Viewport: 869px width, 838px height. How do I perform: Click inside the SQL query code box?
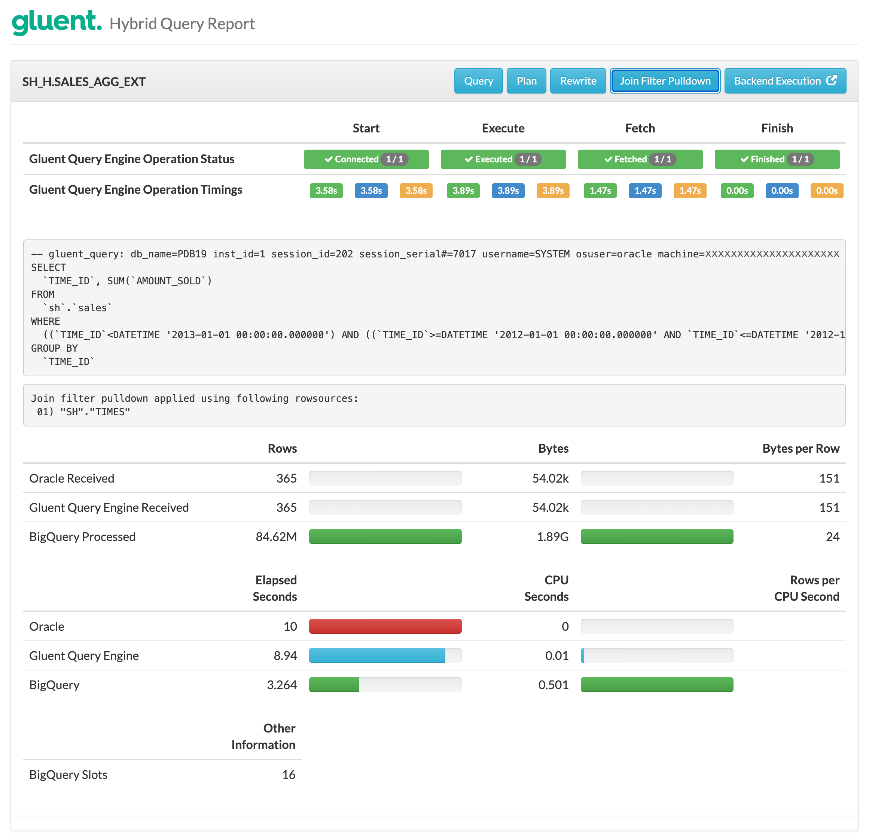pos(434,308)
